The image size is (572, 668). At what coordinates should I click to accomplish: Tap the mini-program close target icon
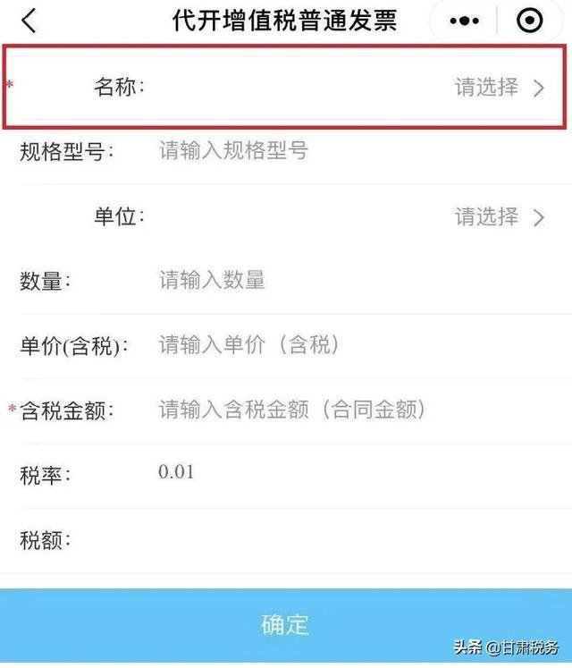tap(529, 21)
